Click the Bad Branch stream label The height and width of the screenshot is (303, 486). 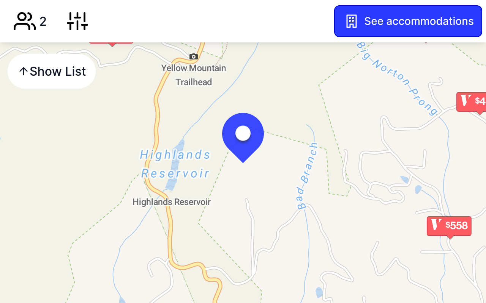[x=307, y=176]
